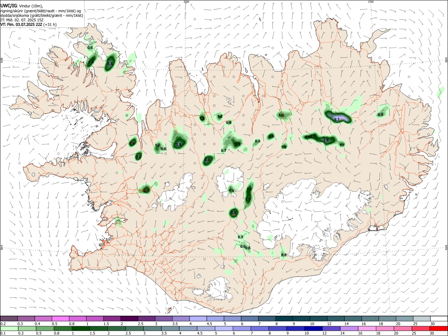The image size is (448, 336).
Task: Click the dark blue 10 swatch in rain legend
Action: (x=313, y=329)
